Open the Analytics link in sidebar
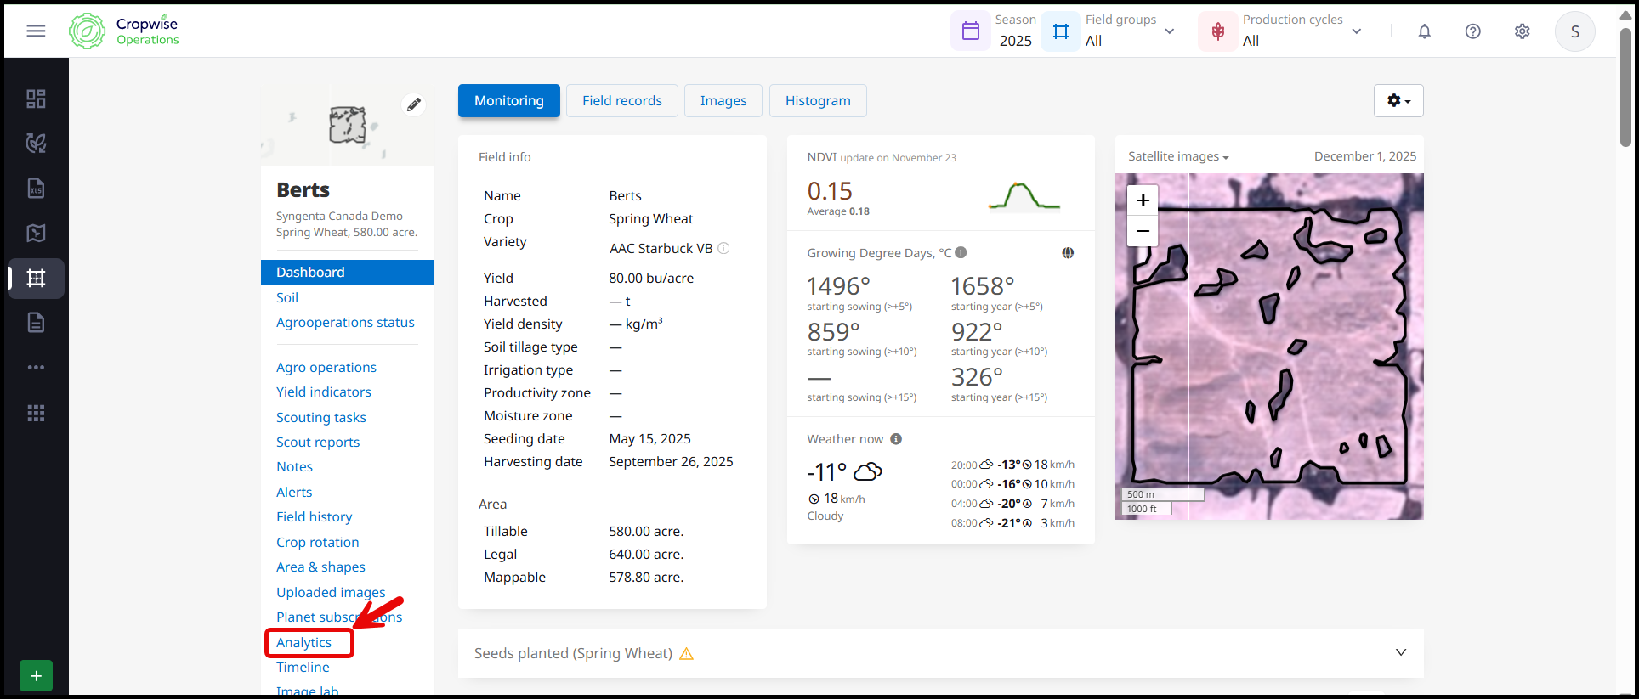The width and height of the screenshot is (1639, 699). (303, 643)
